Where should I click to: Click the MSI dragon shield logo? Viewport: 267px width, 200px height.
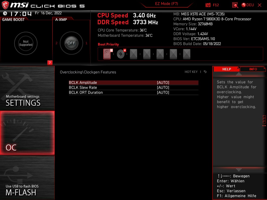point(5,5)
